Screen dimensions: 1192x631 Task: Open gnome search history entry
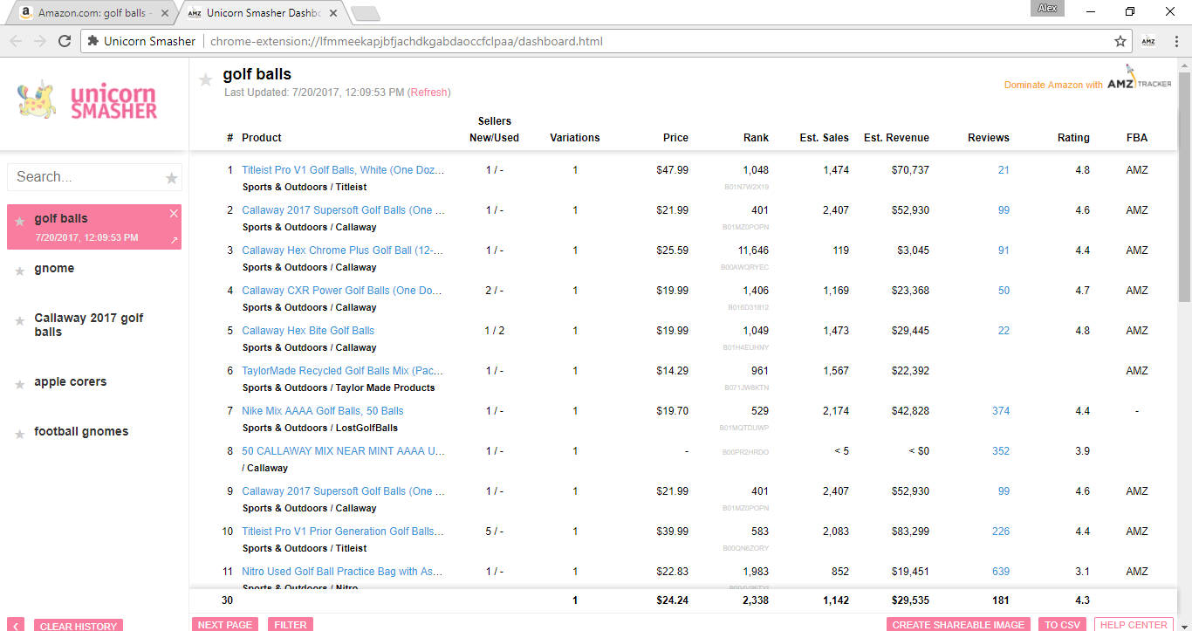pyautogui.click(x=54, y=269)
